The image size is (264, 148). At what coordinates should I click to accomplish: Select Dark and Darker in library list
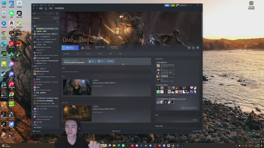click(46, 29)
